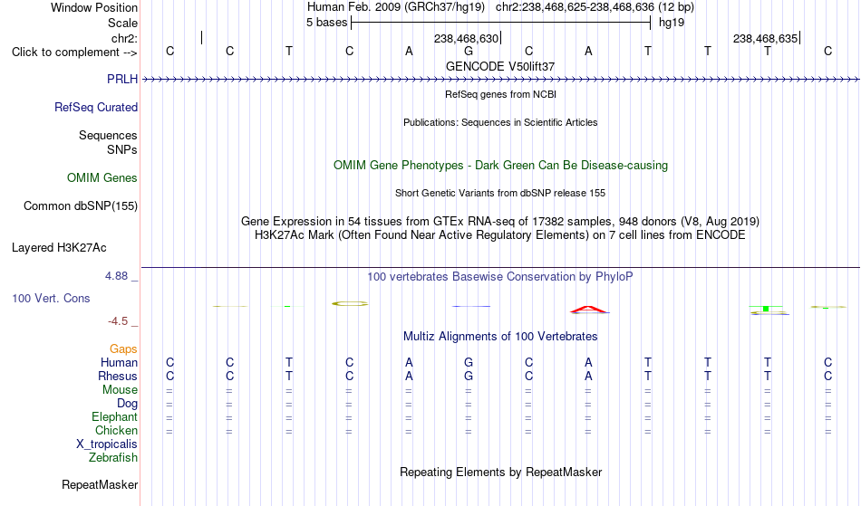Select the -4.5 lower PhyloP scale value
Screen dimensions: 861x506
[118, 320]
